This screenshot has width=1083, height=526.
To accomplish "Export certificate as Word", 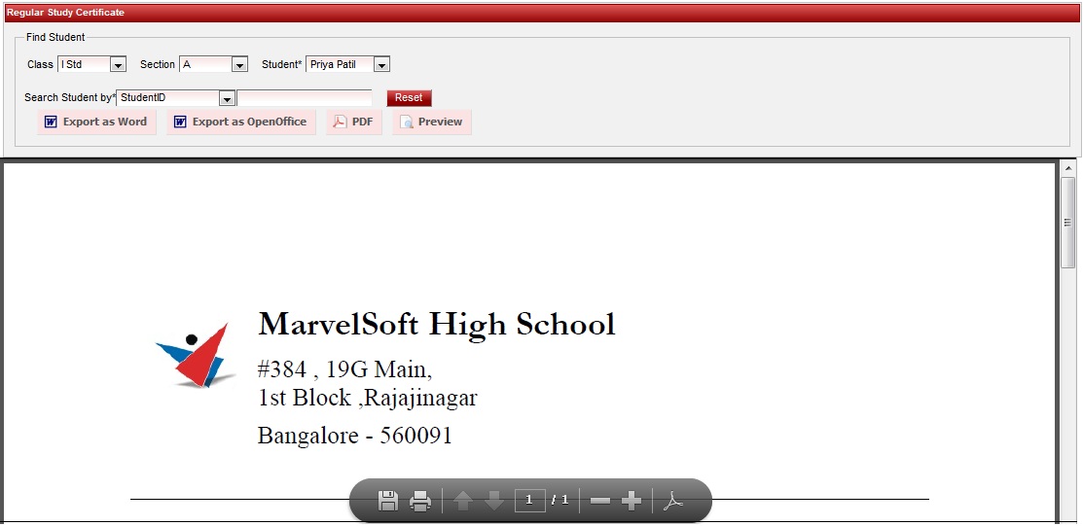I will 96,123.
